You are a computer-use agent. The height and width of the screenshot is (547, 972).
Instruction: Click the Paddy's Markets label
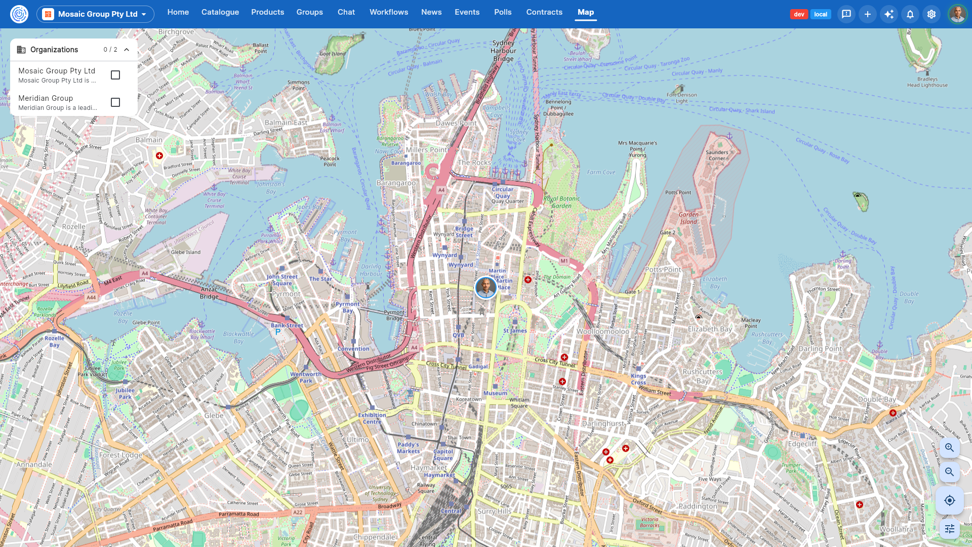pos(409,448)
